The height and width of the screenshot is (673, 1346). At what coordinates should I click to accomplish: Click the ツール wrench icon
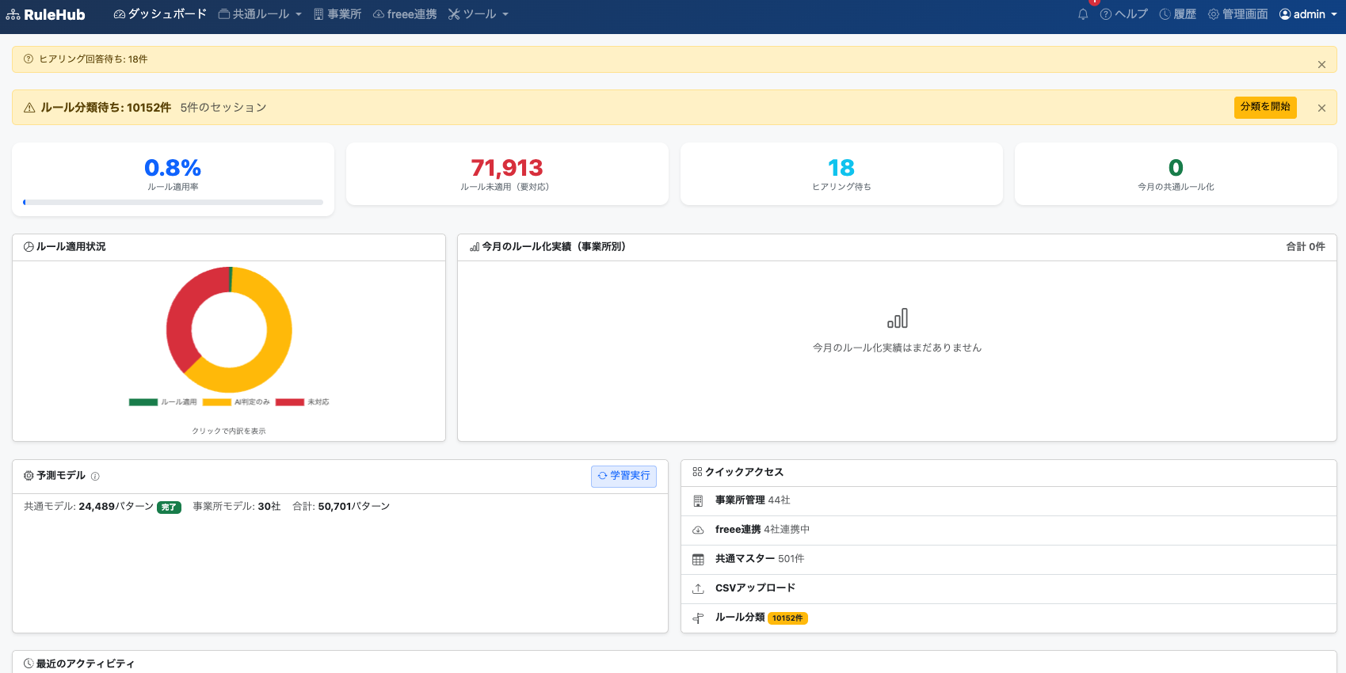pos(454,14)
